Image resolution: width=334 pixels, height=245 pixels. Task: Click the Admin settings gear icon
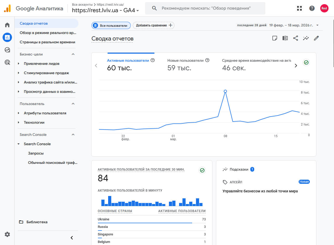pyautogui.click(x=7, y=234)
